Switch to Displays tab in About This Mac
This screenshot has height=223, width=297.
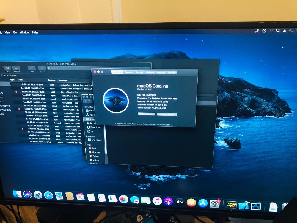[129, 72]
